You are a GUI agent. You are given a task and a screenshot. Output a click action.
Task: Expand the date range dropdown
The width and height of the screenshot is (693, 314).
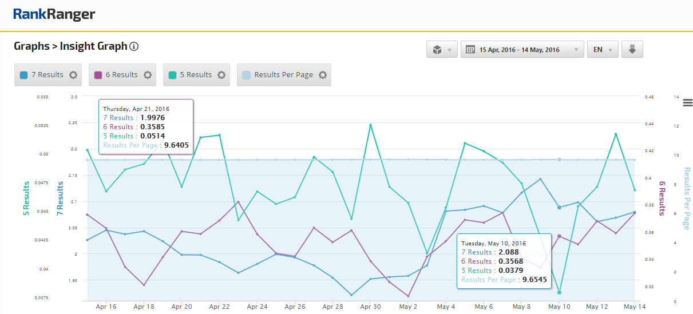(576, 50)
